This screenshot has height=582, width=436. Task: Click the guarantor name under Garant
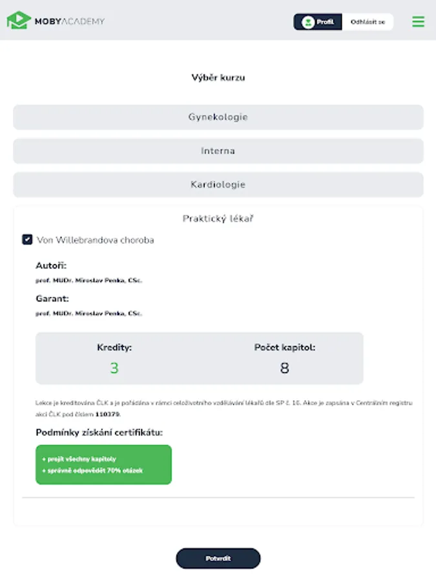coord(88,313)
